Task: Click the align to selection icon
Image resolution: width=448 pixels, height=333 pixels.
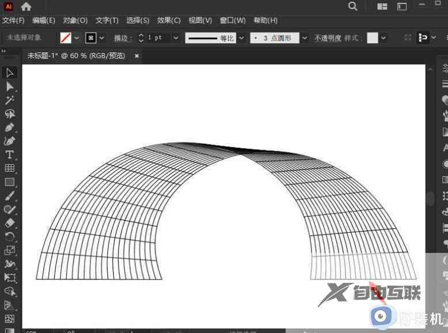Action: pyautogui.click(x=423, y=37)
